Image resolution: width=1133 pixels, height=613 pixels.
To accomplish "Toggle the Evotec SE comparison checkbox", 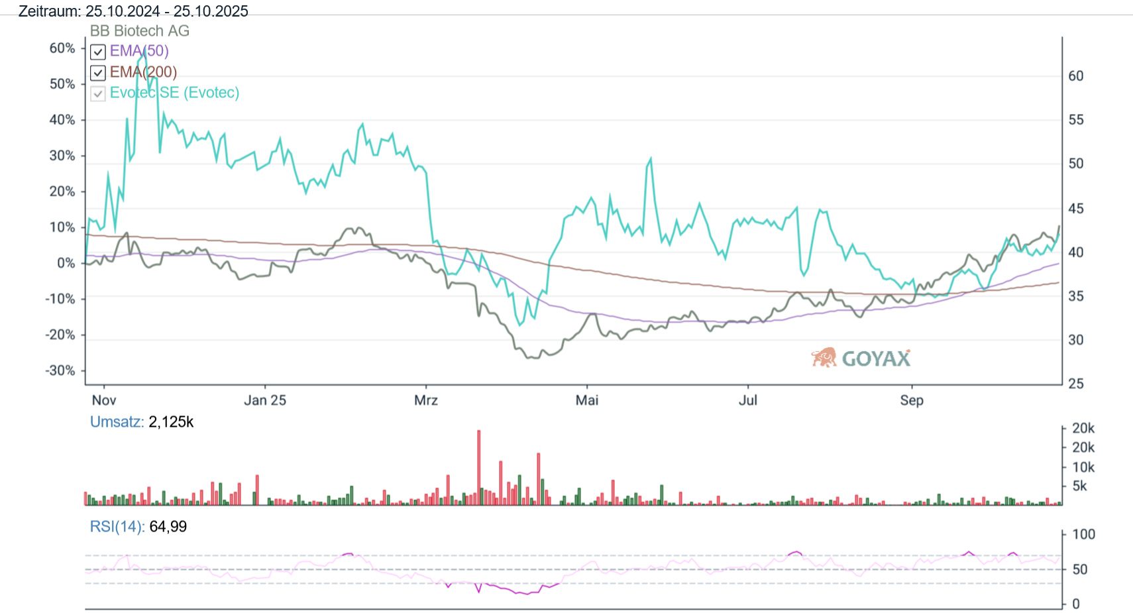I will (98, 93).
